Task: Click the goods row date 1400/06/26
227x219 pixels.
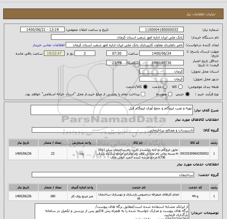Action: click(x=23, y=153)
